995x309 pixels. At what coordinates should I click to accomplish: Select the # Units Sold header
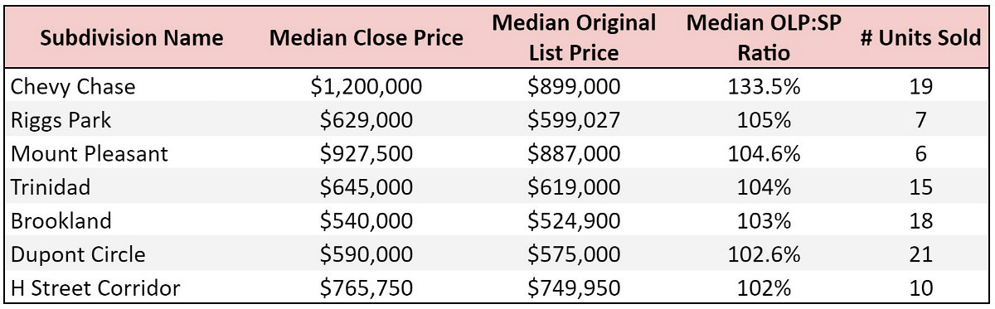(920, 38)
